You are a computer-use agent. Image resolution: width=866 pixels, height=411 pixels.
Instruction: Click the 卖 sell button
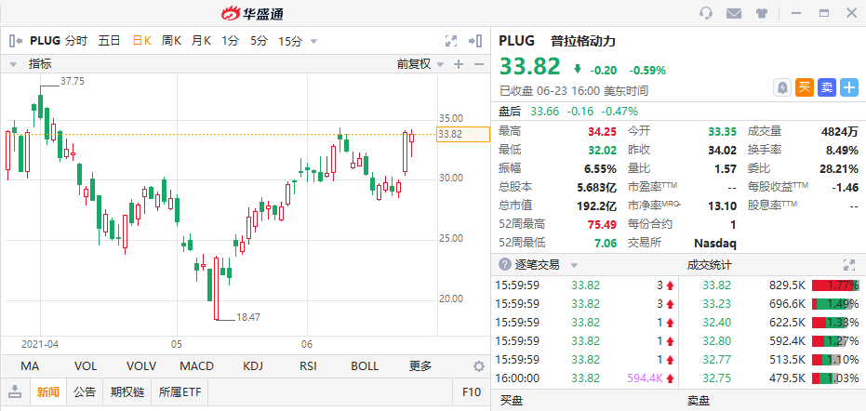click(x=827, y=87)
